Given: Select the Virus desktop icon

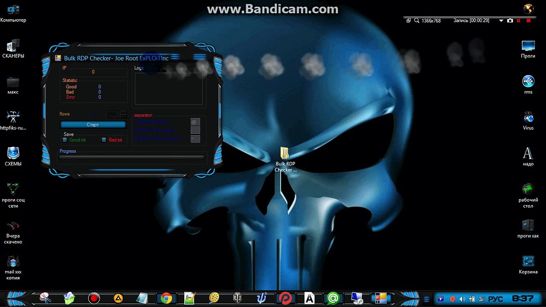Looking at the screenshot, I should click(528, 121).
